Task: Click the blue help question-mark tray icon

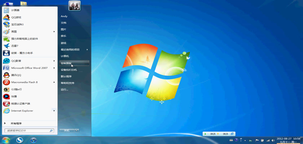Action: (236, 140)
